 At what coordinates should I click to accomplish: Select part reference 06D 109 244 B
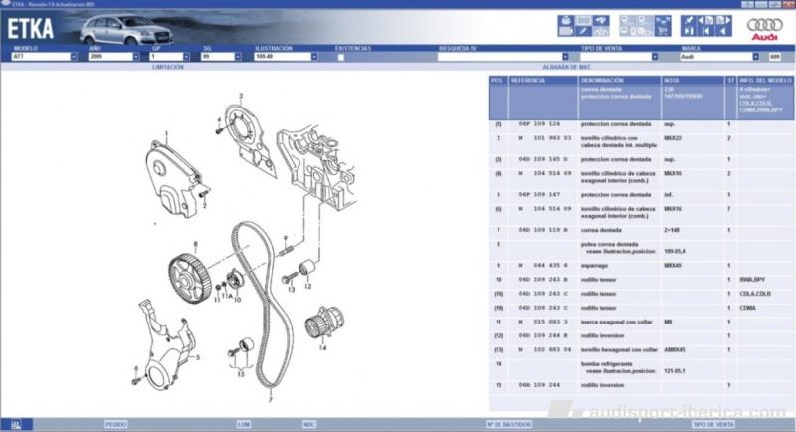(543, 336)
